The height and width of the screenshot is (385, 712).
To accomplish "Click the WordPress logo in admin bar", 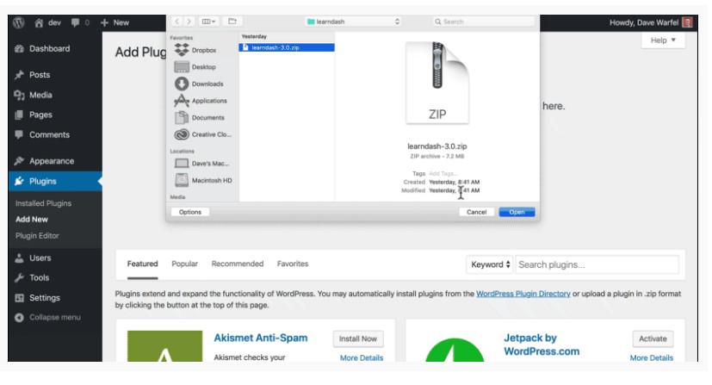I will (18, 22).
